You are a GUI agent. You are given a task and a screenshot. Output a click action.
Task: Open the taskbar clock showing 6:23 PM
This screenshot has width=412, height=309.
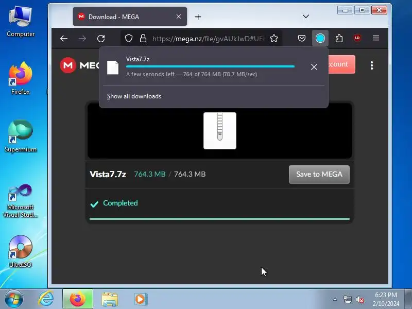coord(386,299)
